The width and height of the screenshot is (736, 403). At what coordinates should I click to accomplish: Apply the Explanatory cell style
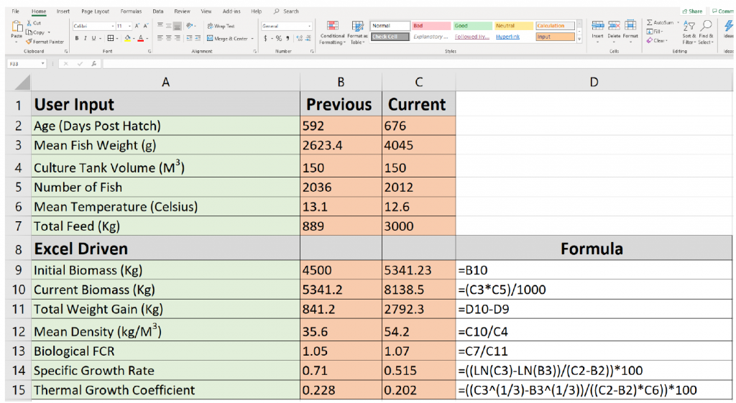coord(431,37)
